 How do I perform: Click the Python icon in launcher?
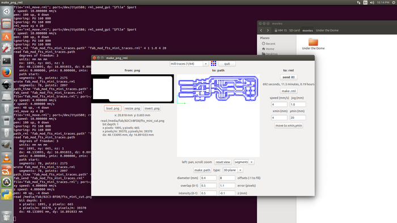click(x=7, y=195)
